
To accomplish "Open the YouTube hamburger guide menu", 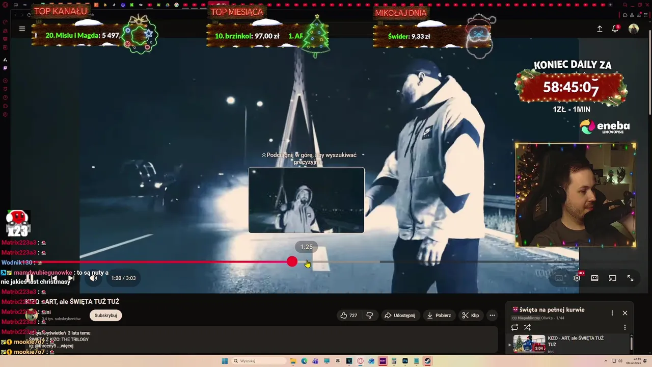I will click(22, 29).
